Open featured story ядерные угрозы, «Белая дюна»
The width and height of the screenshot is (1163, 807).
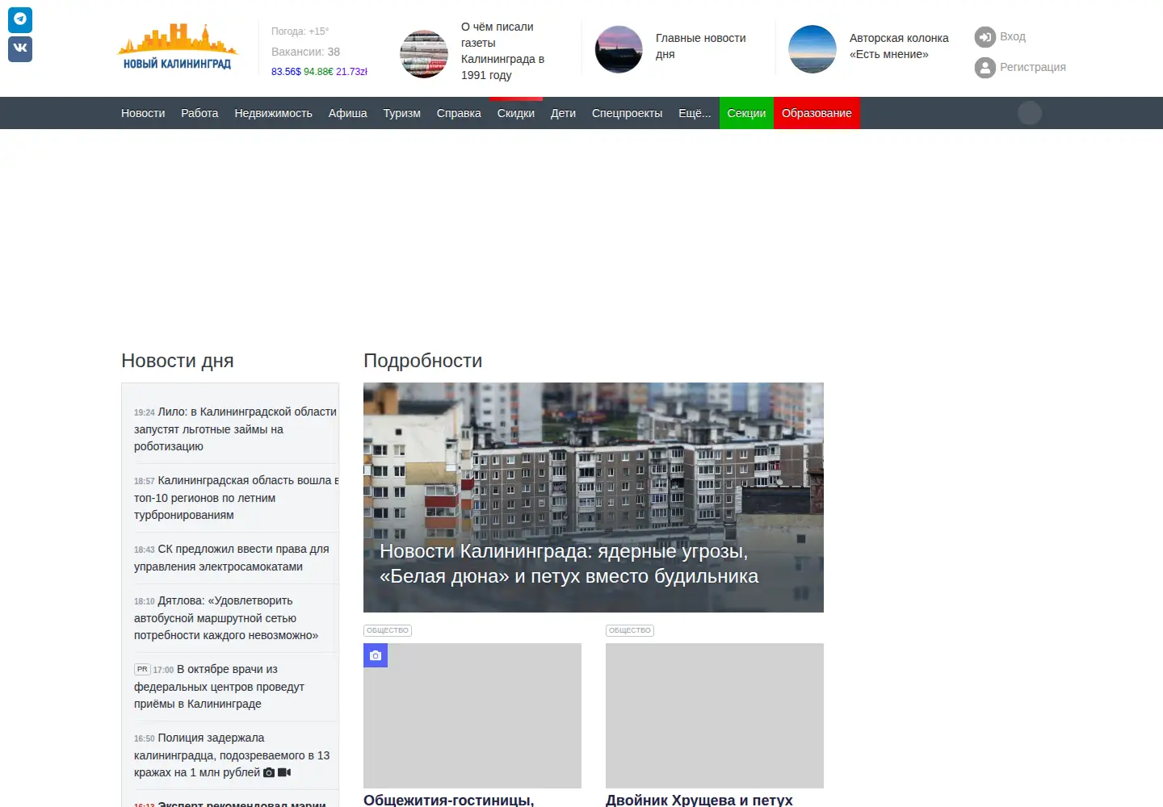point(594,497)
